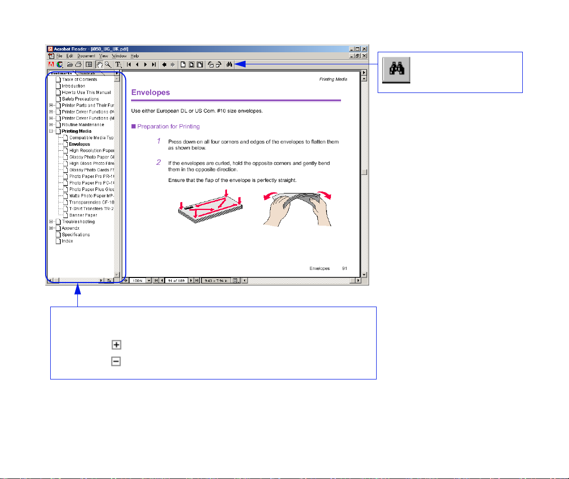Click the large binoculars Find button
This screenshot has height=479, width=569.
(396, 70)
